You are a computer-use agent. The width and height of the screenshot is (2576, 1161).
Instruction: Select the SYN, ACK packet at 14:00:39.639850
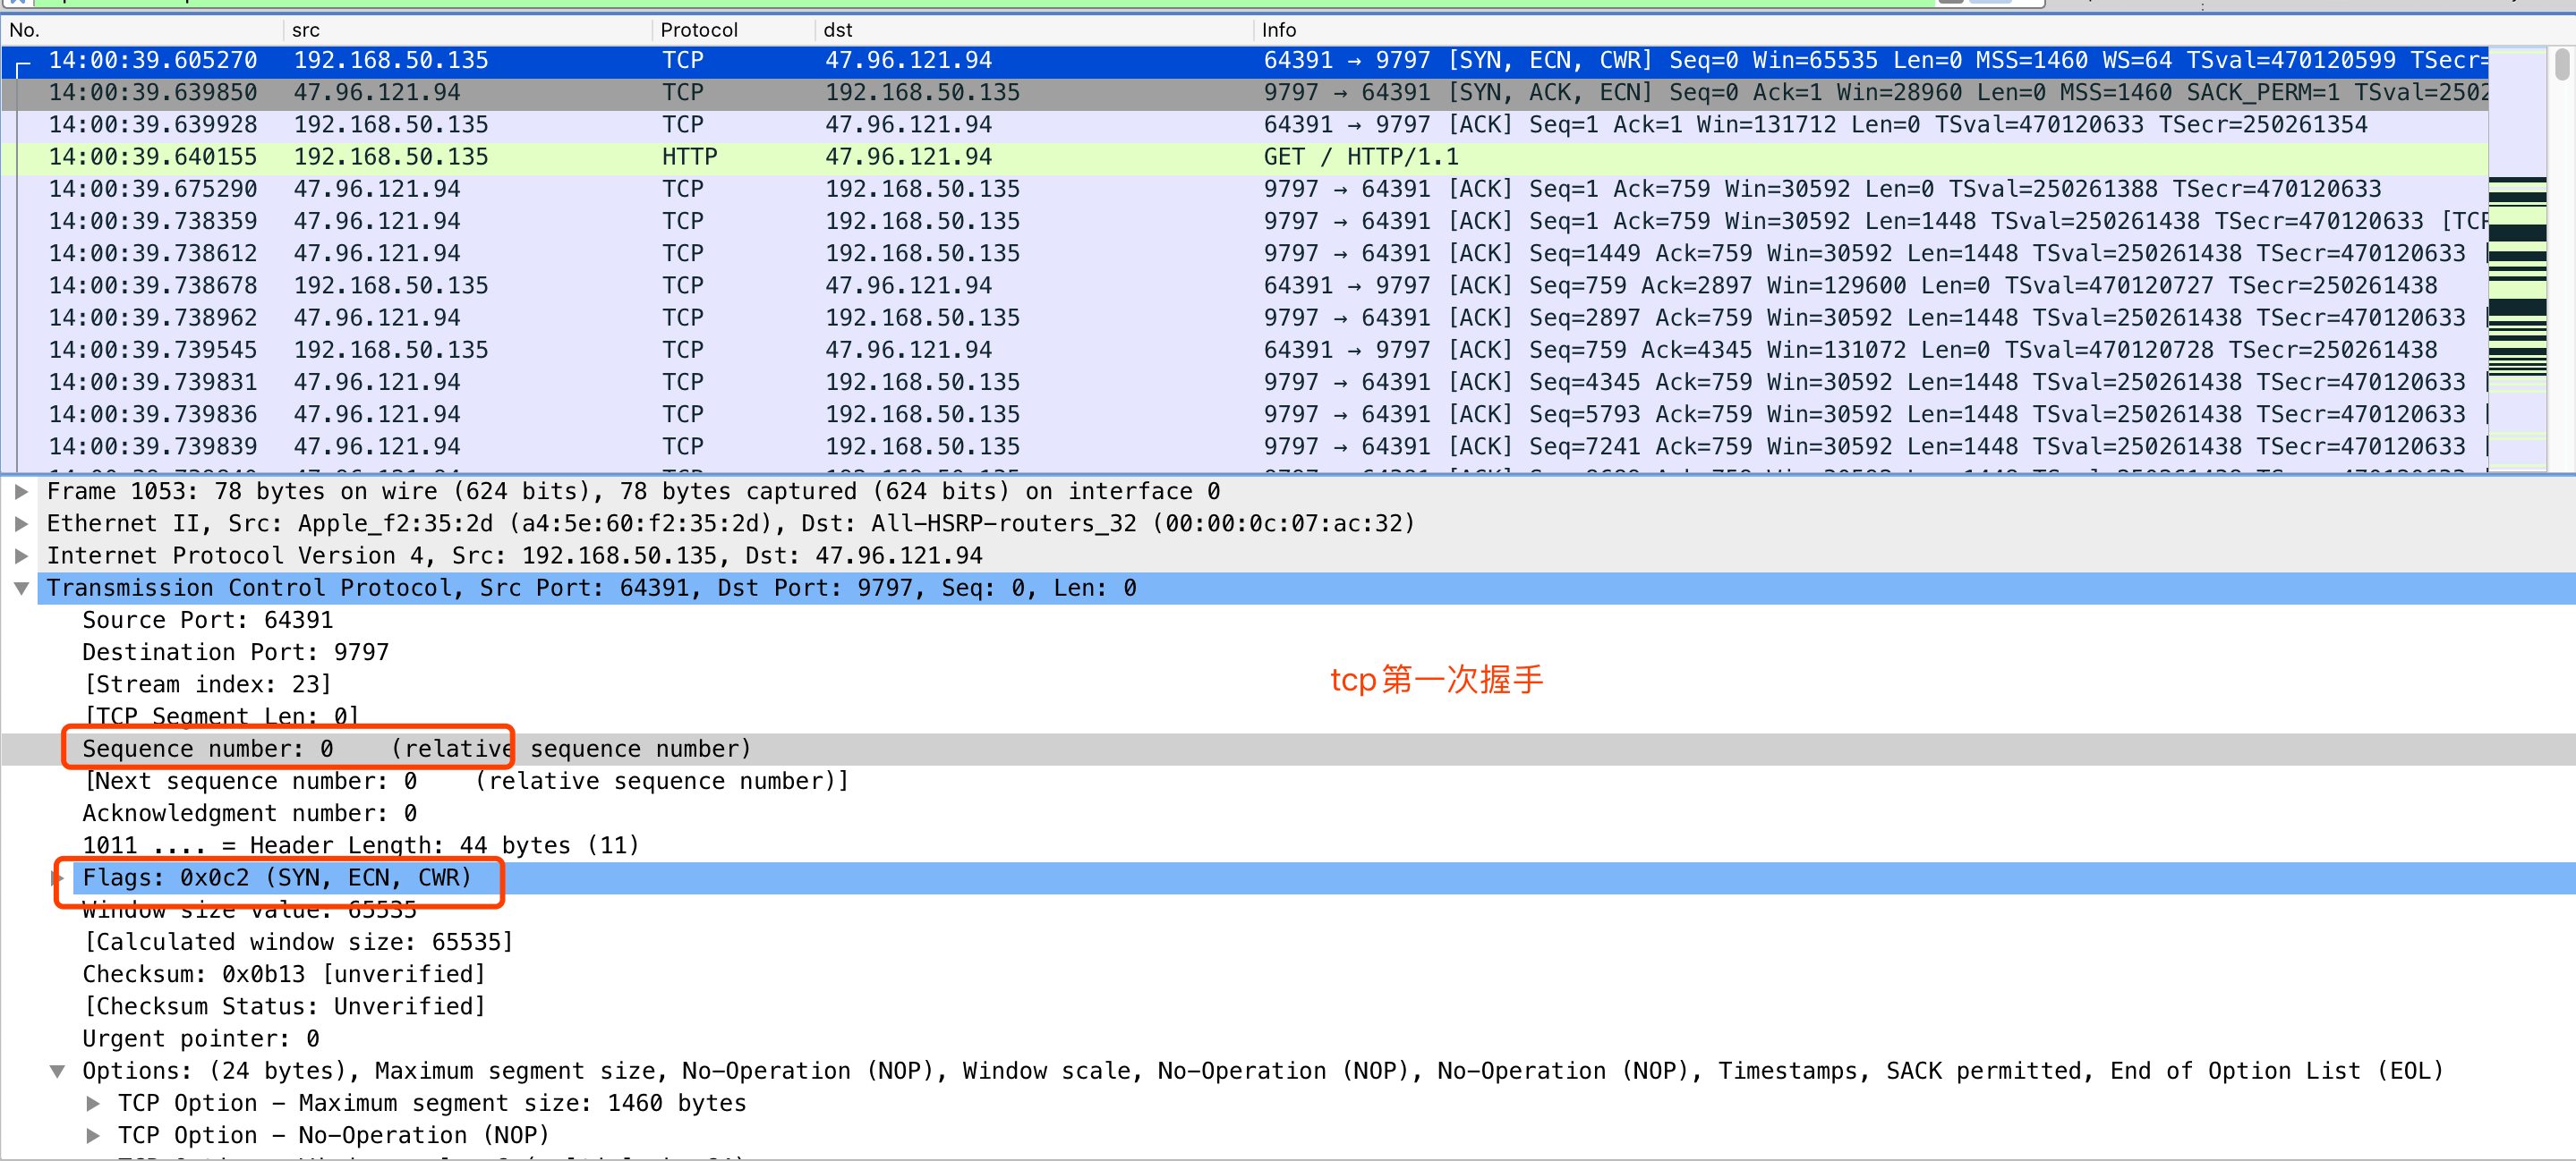1244,93
